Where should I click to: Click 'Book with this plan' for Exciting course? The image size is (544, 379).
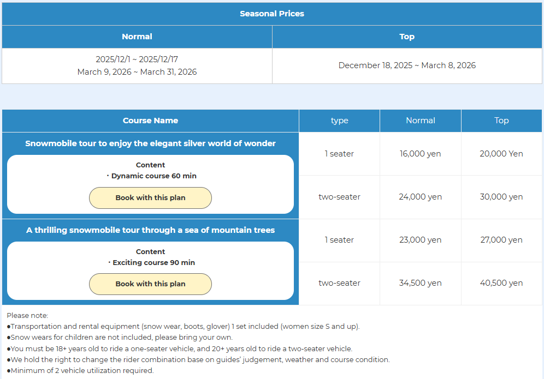coord(150,284)
